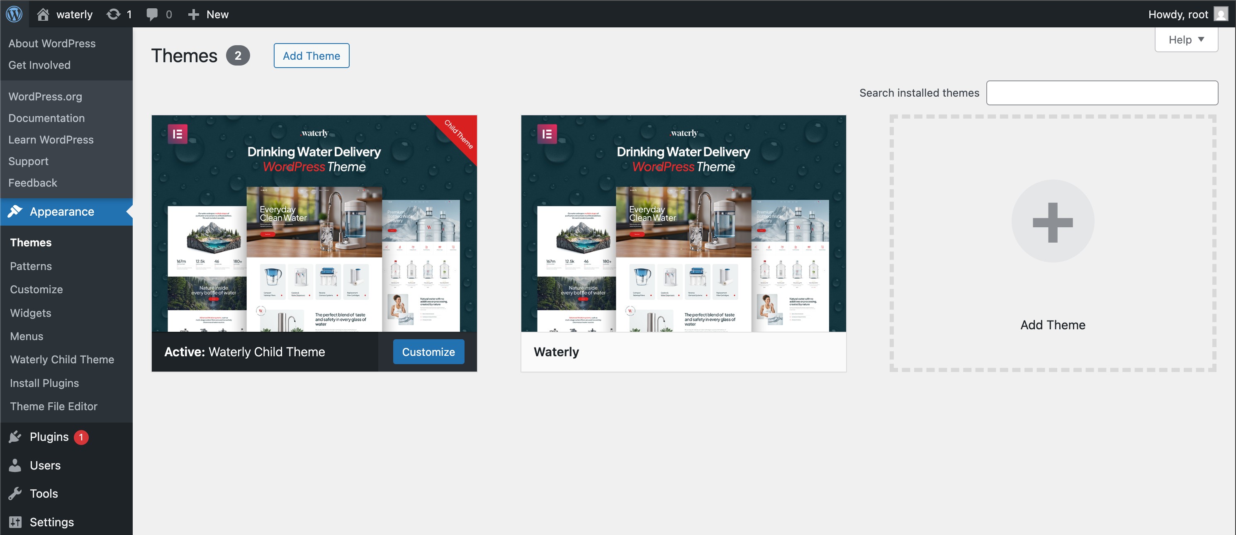Open Customize submenu item
Screen dimensions: 1236x535
(x=36, y=289)
